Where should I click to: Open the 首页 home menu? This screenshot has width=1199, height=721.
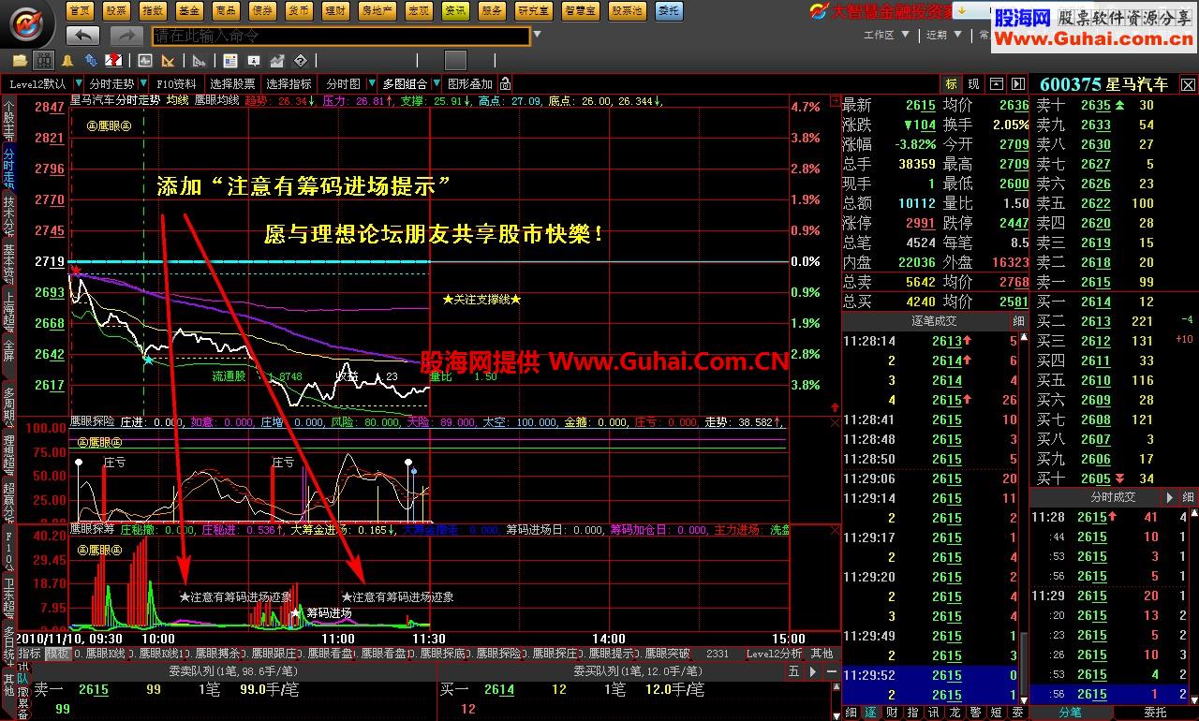pyautogui.click(x=81, y=10)
